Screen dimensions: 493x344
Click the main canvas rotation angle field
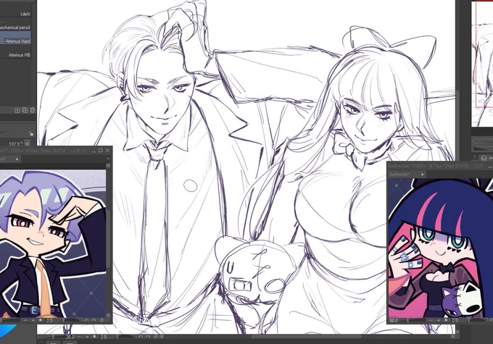tap(104, 337)
